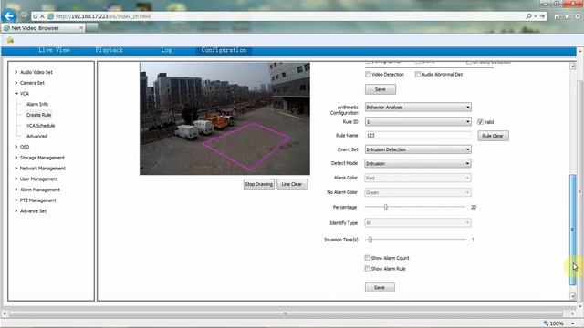Enable the Video Detection checkbox
The height and width of the screenshot is (328, 584).
(x=368, y=75)
